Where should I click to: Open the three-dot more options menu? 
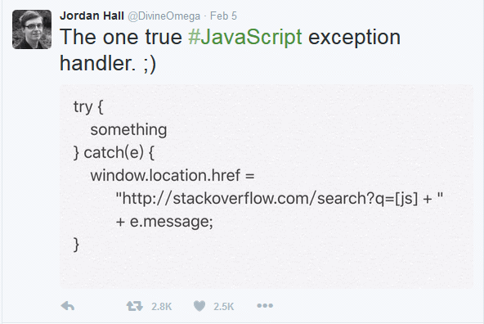coord(265,306)
